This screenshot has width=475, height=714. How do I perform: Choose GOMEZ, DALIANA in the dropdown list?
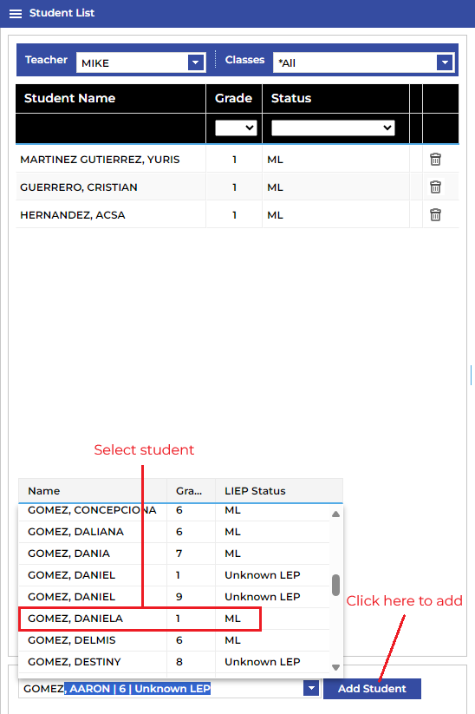174,532
